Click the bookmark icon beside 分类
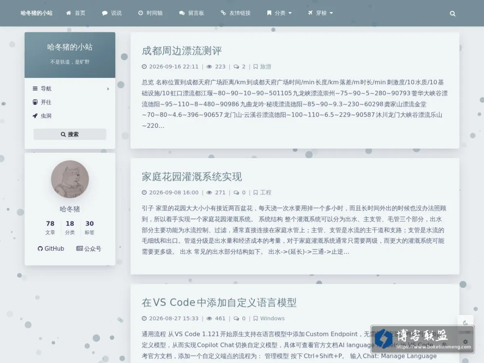 pyautogui.click(x=269, y=13)
